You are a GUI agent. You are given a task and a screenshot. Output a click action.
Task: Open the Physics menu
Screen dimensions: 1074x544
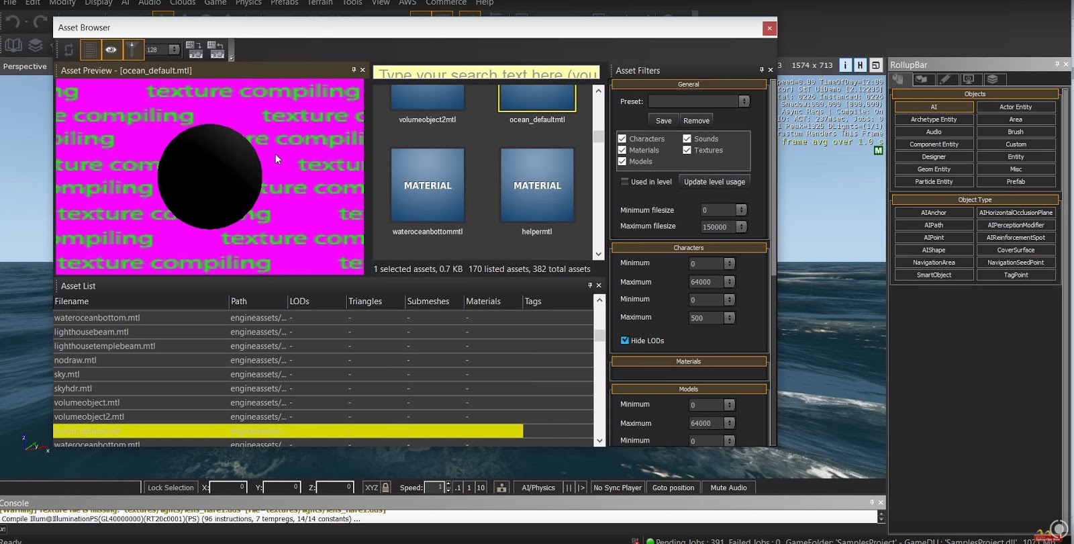pos(248,3)
